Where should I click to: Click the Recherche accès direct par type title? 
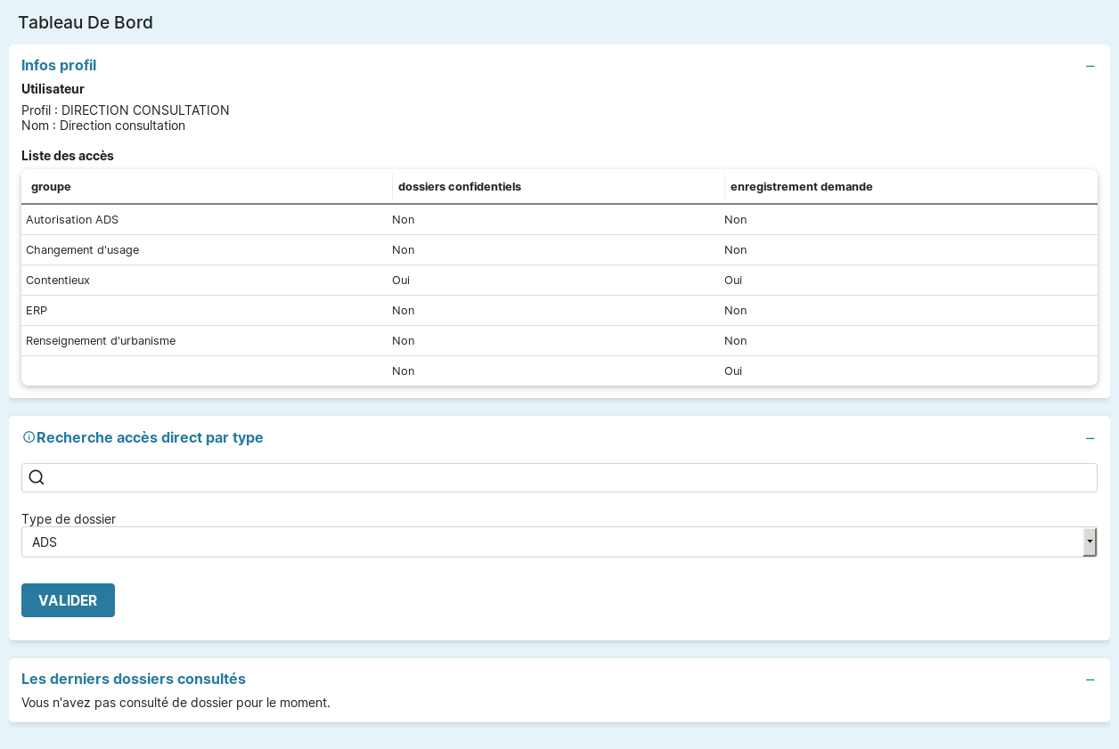[150, 437]
